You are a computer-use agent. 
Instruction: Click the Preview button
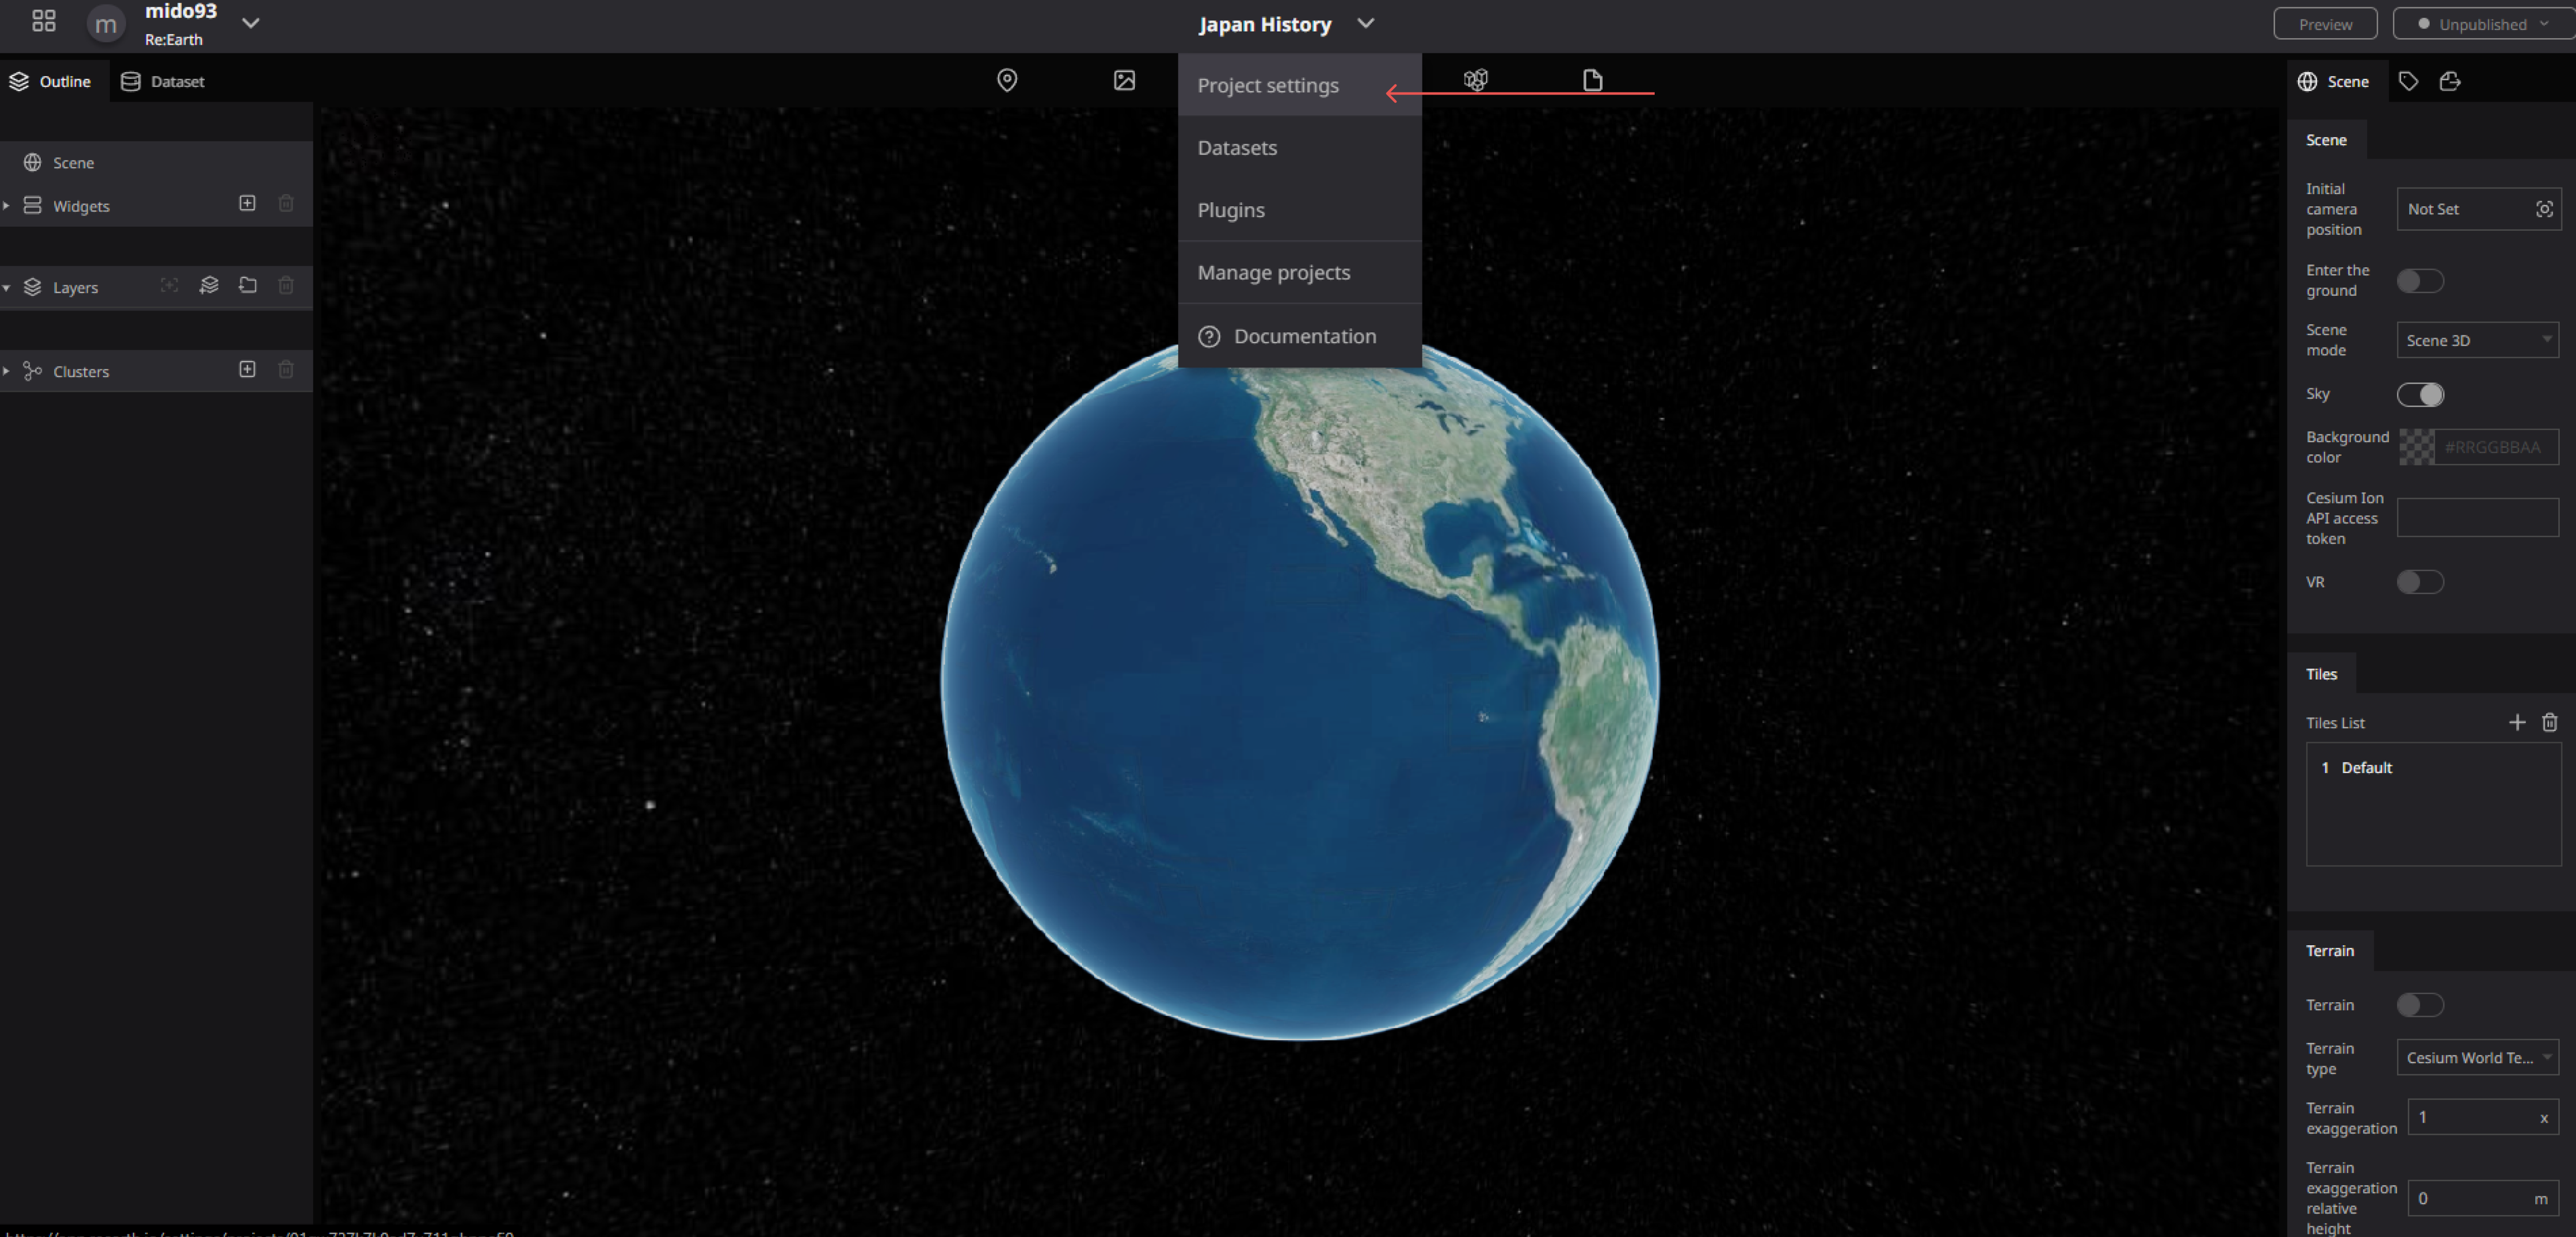(2324, 24)
